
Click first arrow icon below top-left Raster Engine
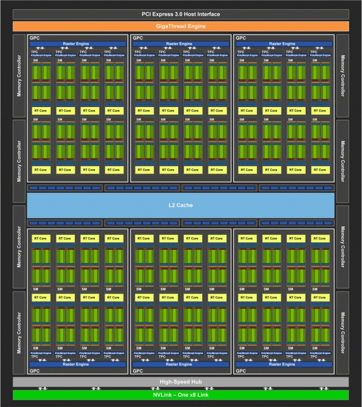tap(40, 48)
